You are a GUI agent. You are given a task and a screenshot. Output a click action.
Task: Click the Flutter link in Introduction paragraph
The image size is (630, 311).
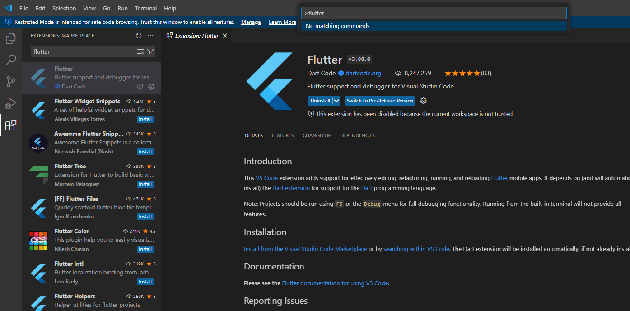(x=499, y=178)
